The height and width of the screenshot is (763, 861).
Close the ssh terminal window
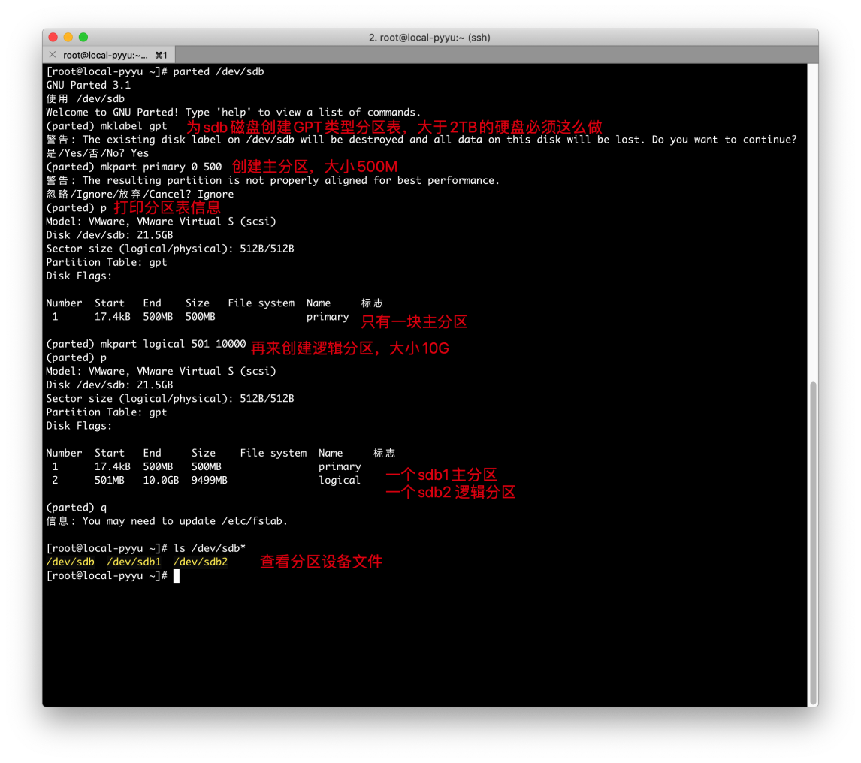point(53,37)
